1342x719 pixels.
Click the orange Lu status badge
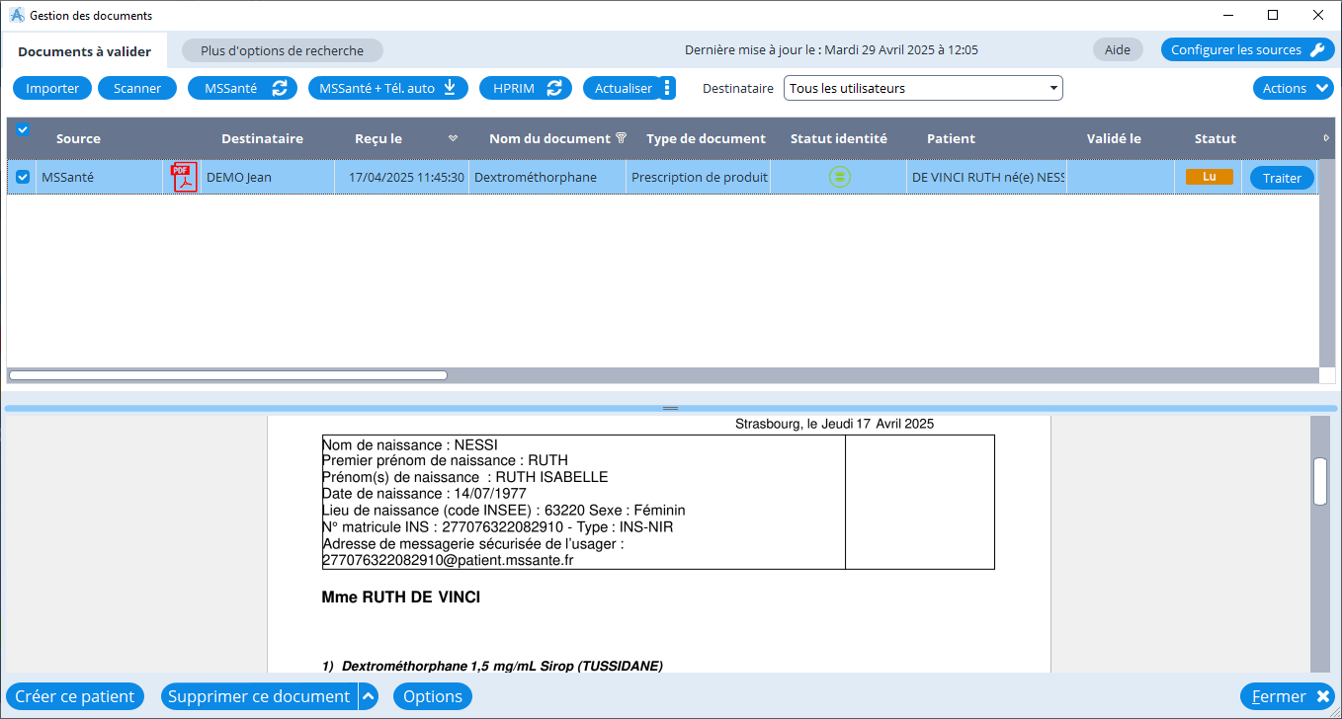(1209, 177)
